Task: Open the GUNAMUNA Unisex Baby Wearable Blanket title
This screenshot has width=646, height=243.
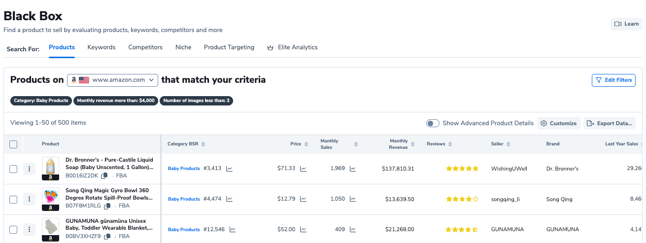Action: coord(109,225)
